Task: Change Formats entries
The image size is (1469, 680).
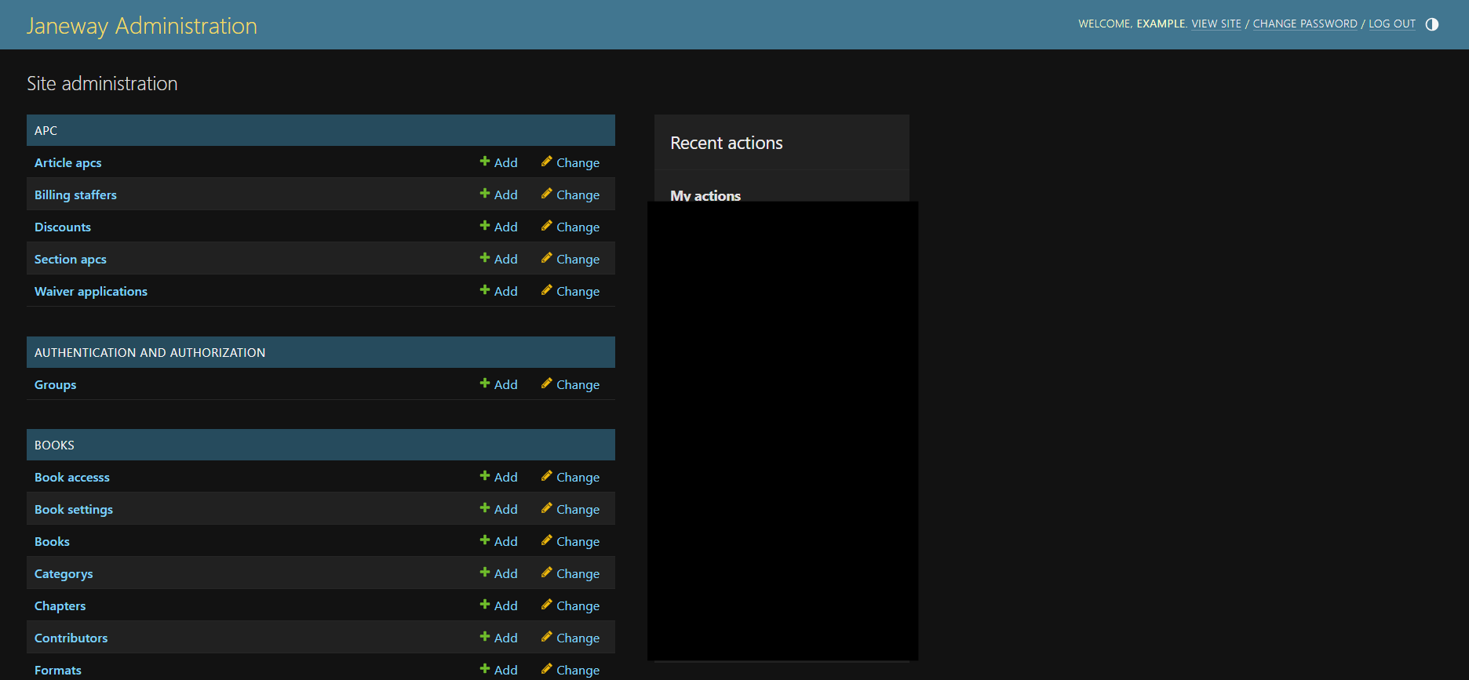Action: pyautogui.click(x=570, y=670)
